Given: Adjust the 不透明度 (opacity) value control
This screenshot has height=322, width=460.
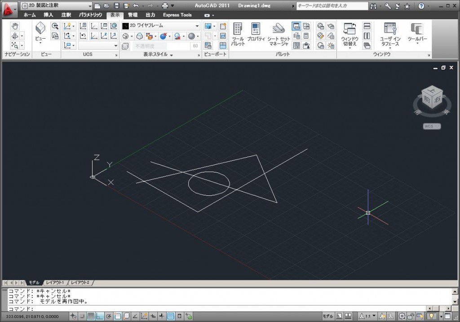Looking at the screenshot, I should (x=158, y=45).
